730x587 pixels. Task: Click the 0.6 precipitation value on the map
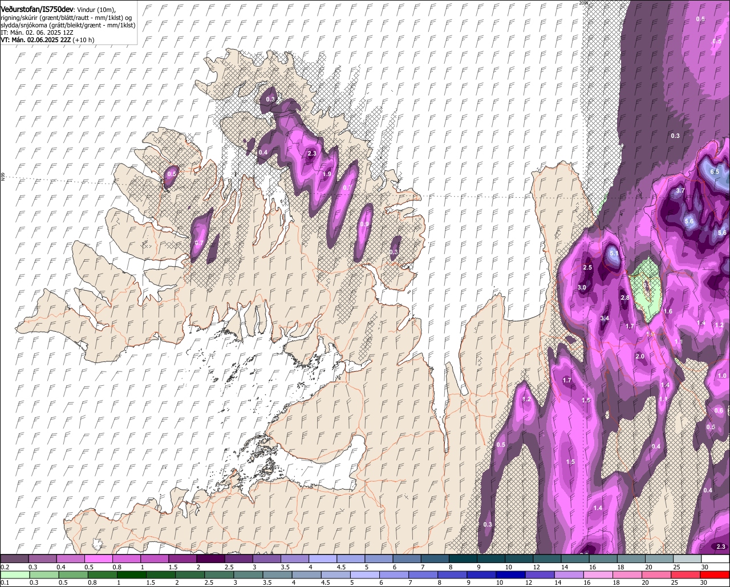[719, 410]
